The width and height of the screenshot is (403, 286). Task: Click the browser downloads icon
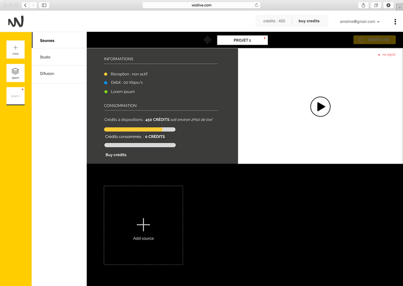[x=388, y=5]
